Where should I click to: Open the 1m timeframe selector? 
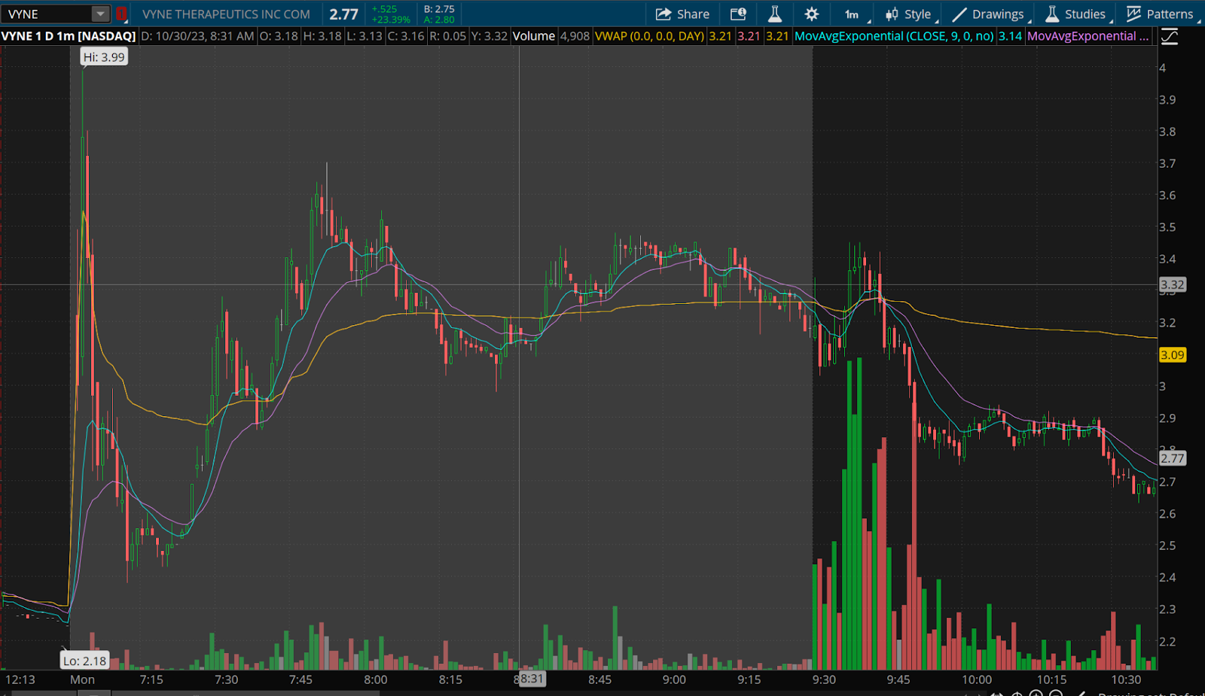pos(852,14)
